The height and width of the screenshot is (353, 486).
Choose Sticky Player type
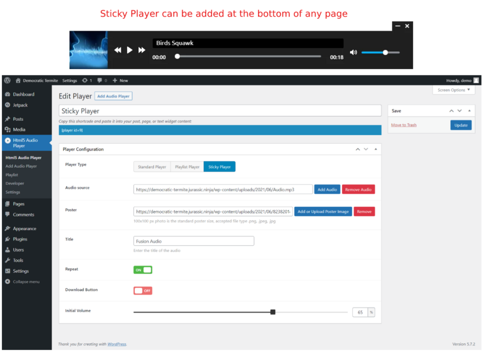220,167
